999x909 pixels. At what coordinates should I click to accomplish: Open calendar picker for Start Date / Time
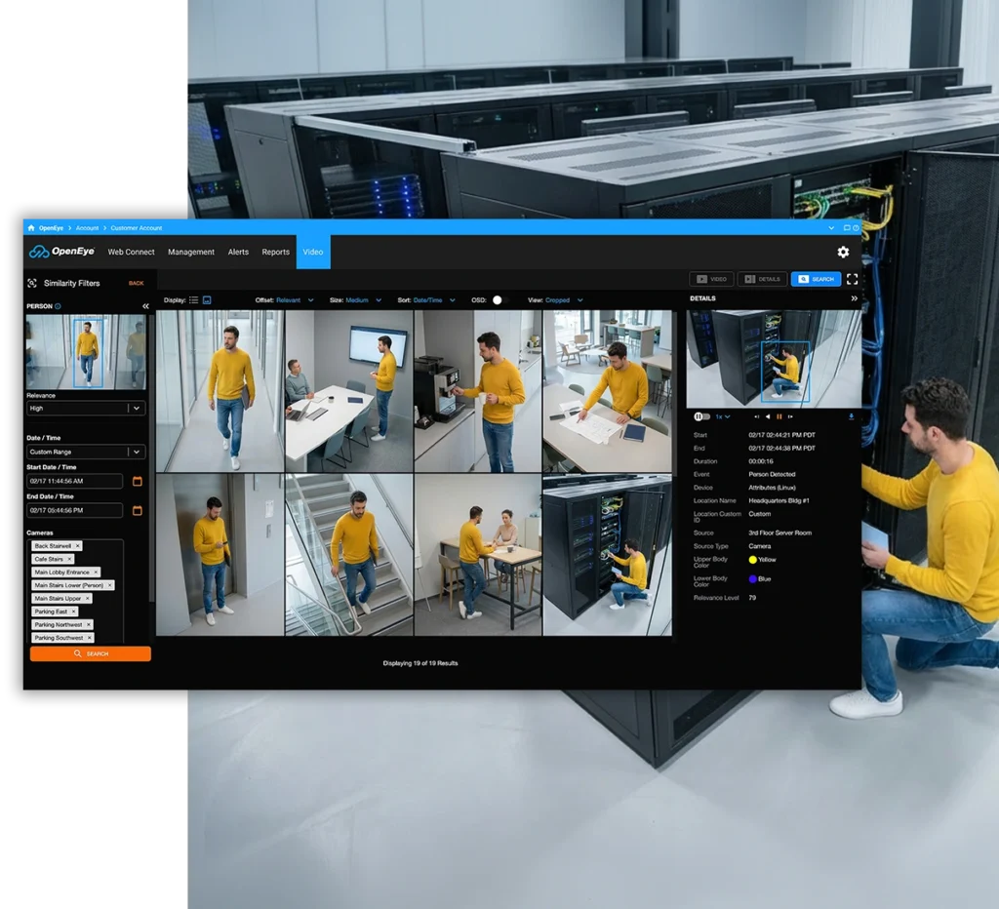tap(138, 481)
